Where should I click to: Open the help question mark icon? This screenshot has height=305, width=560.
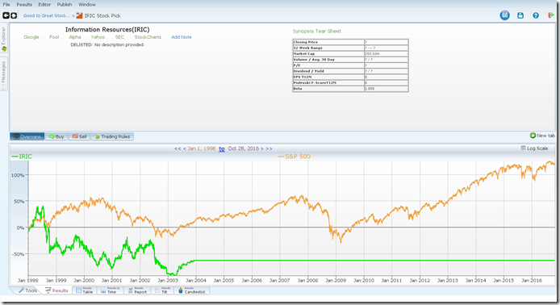[536, 15]
